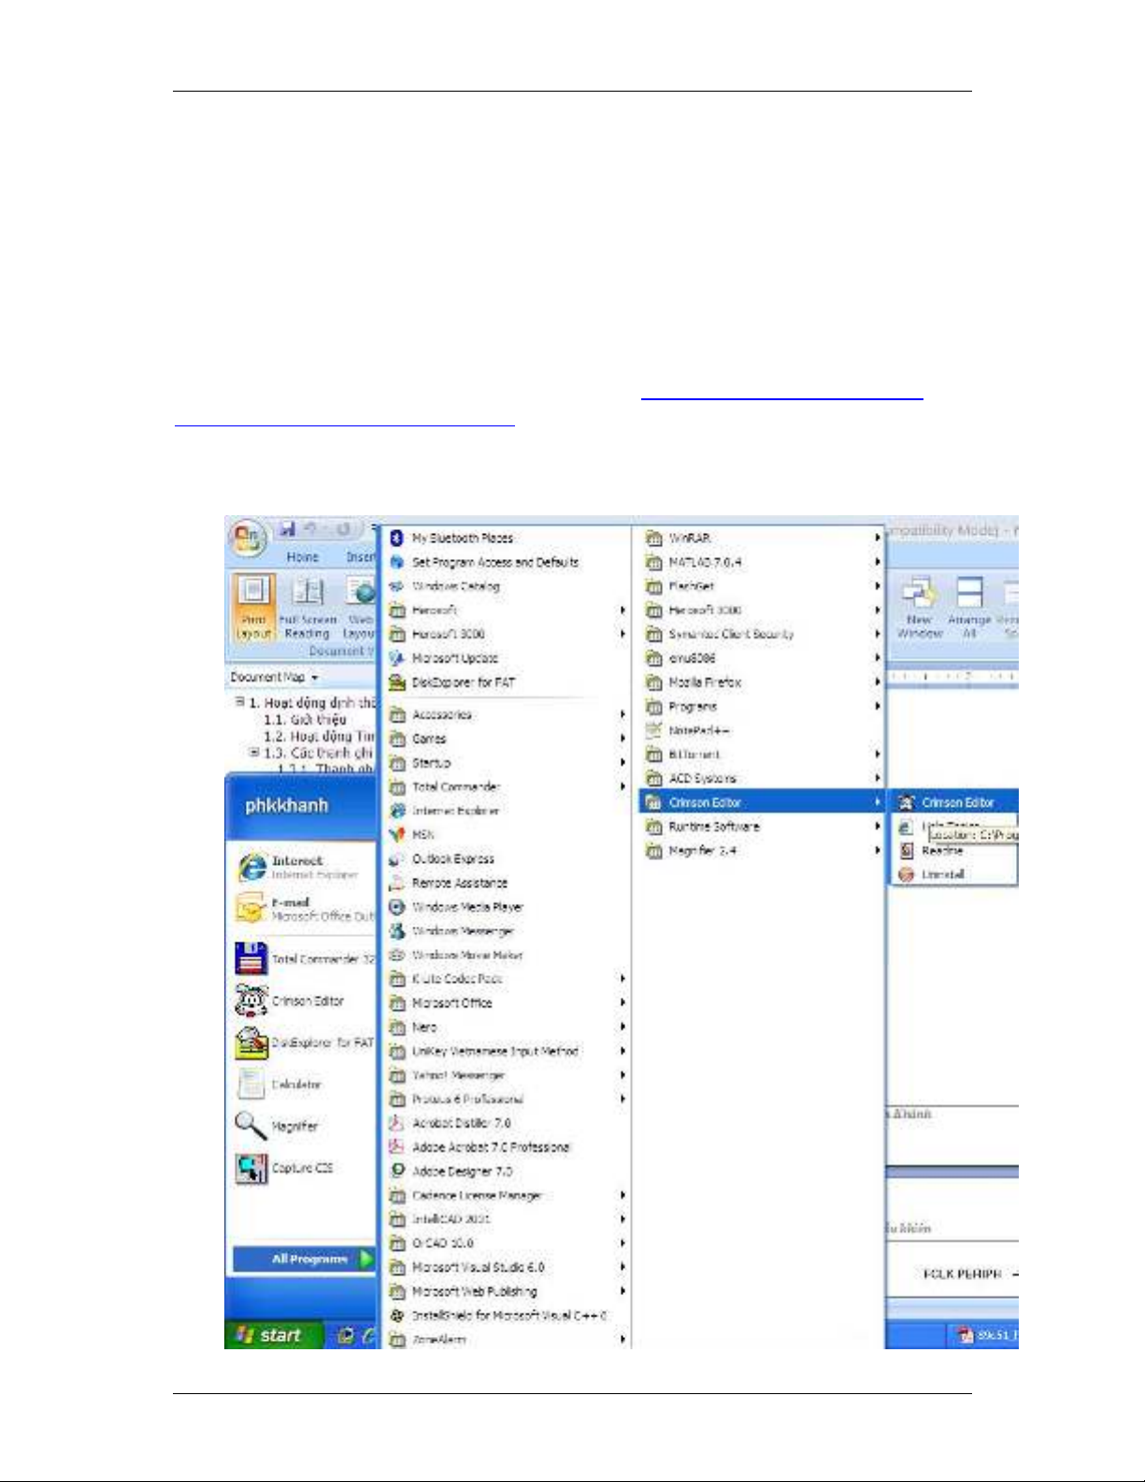Image resolution: width=1145 pixels, height=1482 pixels.
Task: Open the MATLAB 7.0.4 folder
Action: [763, 562]
